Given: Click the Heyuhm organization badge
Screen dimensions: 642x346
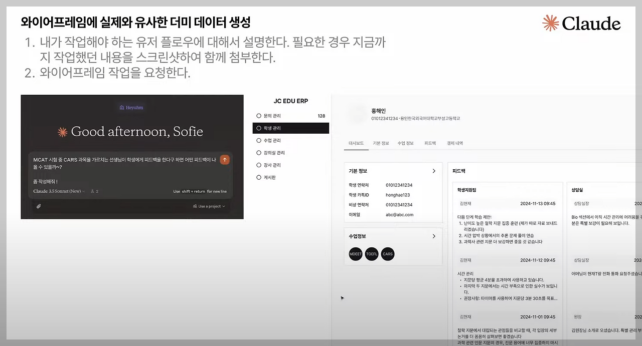Looking at the screenshot, I should tap(131, 108).
